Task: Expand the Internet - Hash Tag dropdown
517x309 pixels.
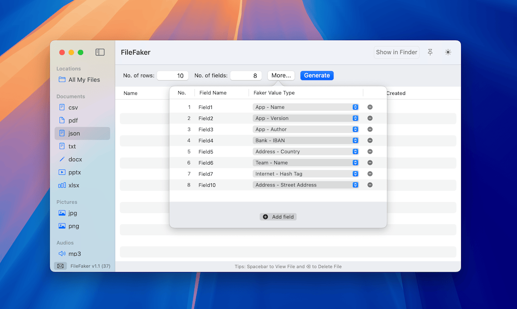Action: click(x=306, y=174)
